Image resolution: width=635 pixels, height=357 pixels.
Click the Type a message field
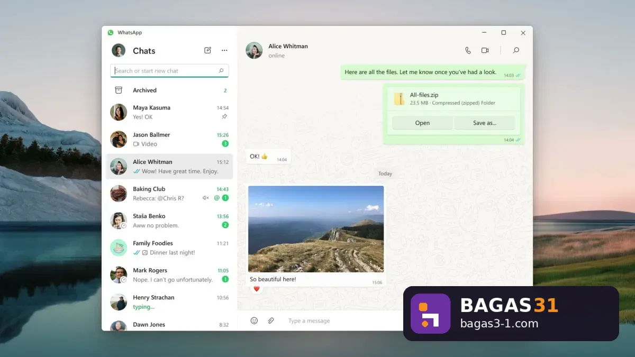coord(309,321)
